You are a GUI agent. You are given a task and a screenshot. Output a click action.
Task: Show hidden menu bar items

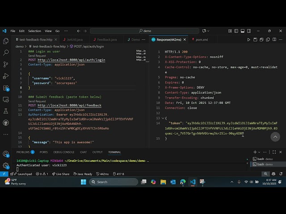[66, 31]
